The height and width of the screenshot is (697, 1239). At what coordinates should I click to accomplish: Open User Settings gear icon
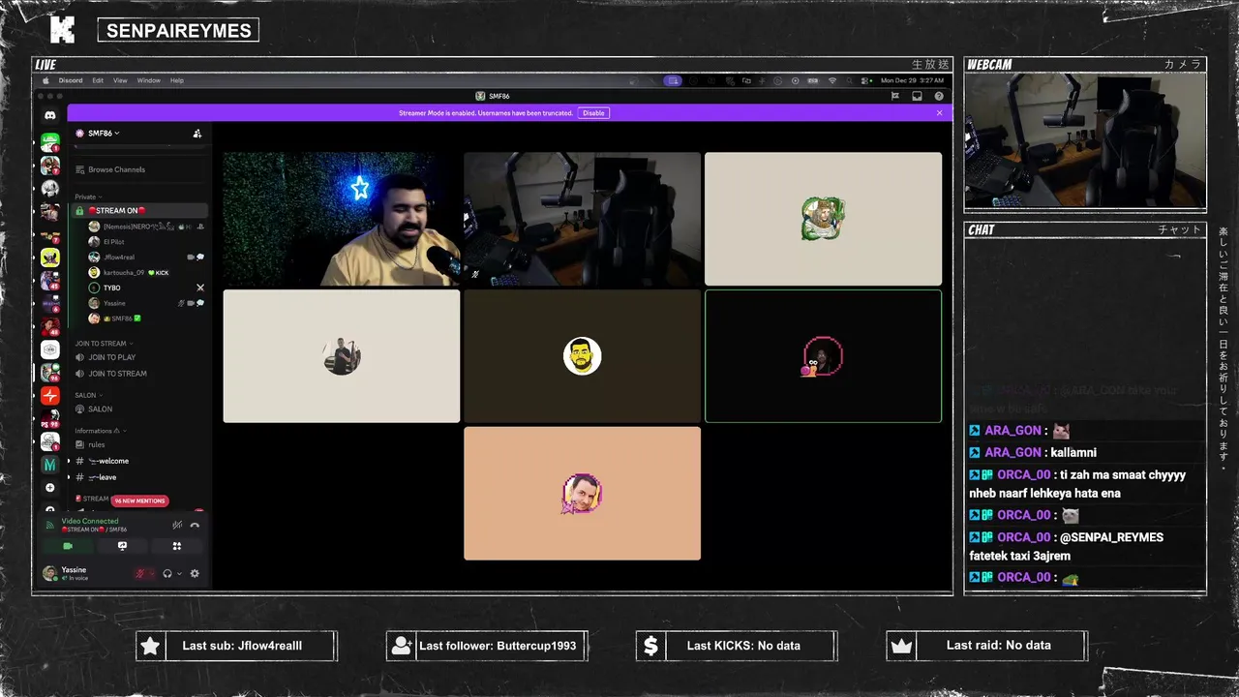(195, 573)
